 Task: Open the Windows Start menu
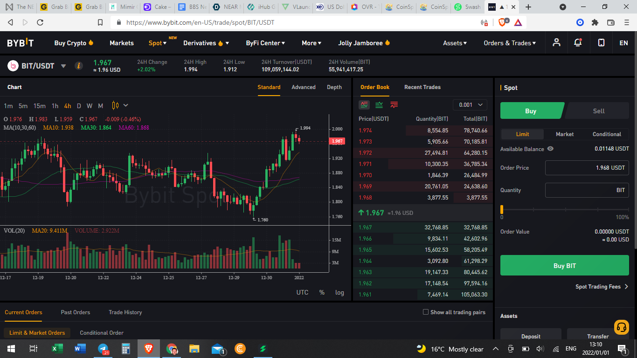click(11, 348)
